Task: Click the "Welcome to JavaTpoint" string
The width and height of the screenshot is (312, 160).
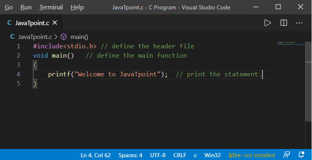Action: (117, 74)
